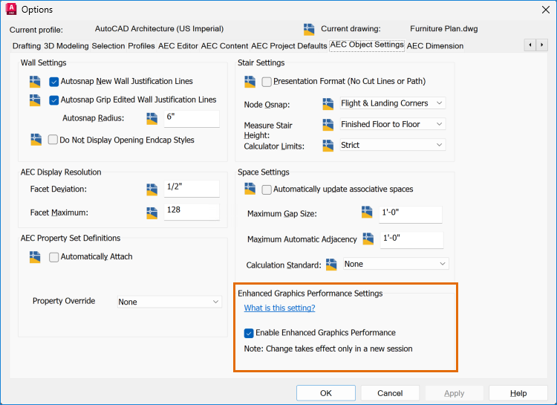Disable Enhanced Graphics Performance checkbox

coord(250,333)
